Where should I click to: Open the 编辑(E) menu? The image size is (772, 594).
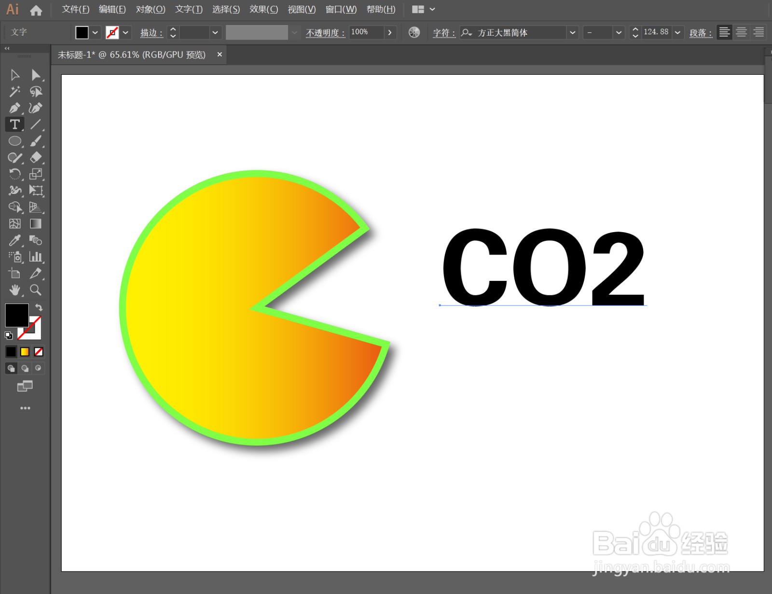112,9
